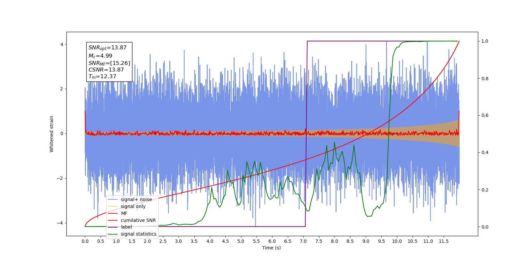
Task: Click the 'Time (s)' x-axis label
Action: coord(271,248)
